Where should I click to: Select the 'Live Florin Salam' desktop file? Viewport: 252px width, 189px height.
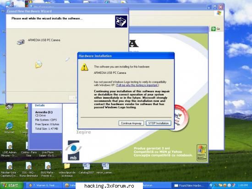[x=48, y=154]
